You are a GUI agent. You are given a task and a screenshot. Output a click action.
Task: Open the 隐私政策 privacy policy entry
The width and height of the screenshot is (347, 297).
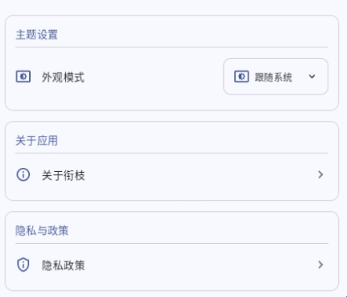click(172, 265)
